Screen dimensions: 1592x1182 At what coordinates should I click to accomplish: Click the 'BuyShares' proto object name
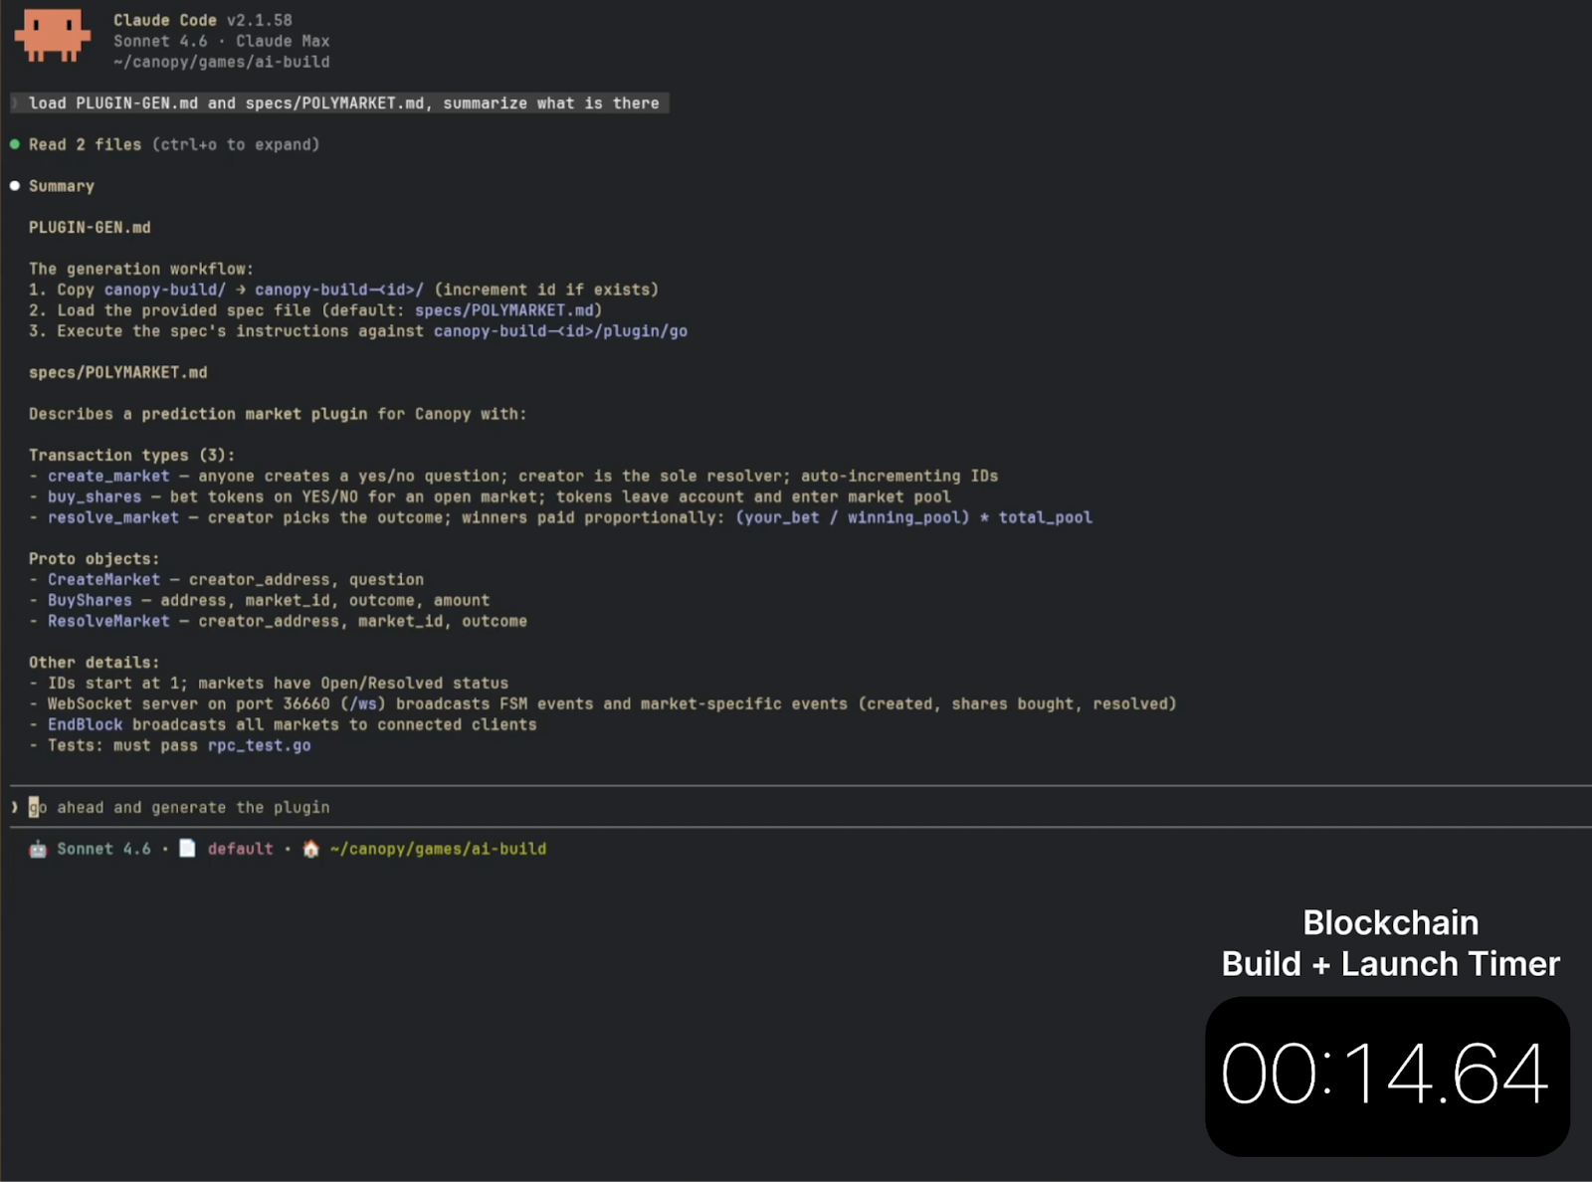pos(90,601)
